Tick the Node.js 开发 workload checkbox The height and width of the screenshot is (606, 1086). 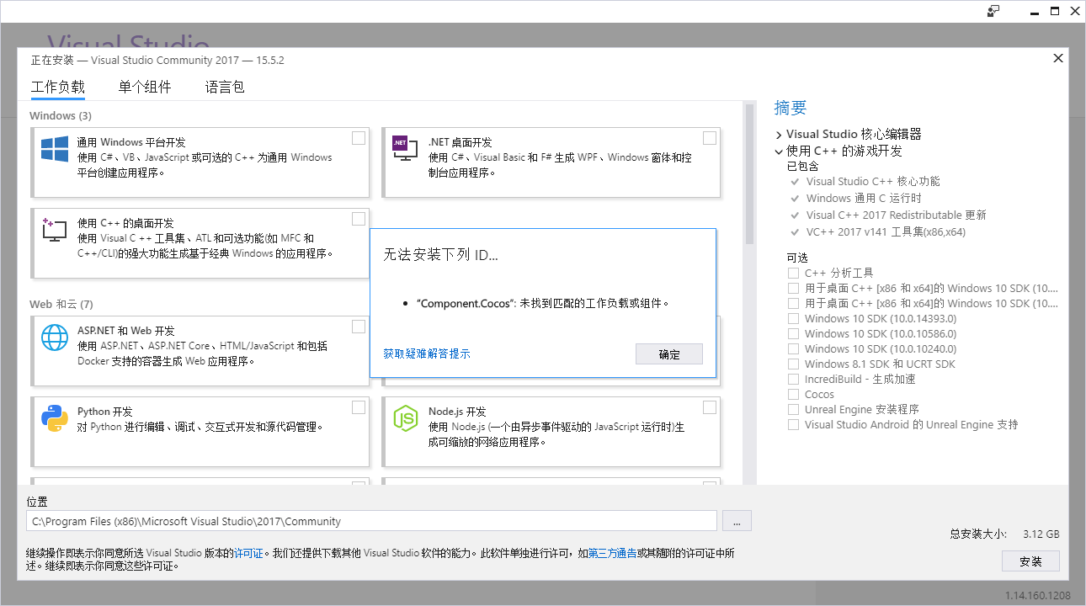pos(710,407)
